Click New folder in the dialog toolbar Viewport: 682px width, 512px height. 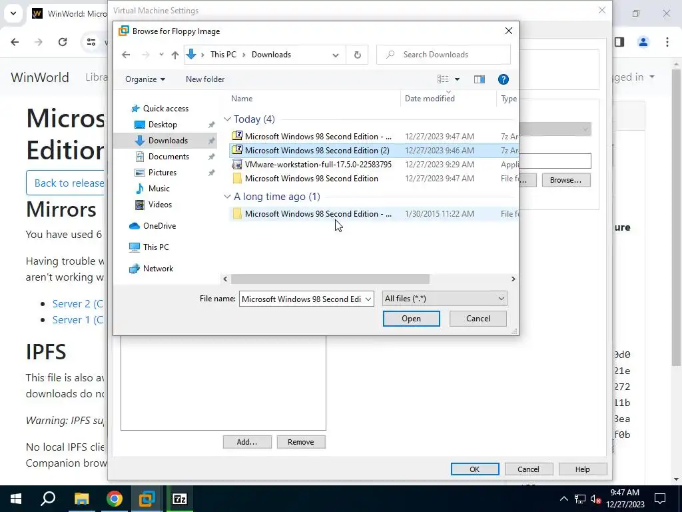tap(205, 79)
